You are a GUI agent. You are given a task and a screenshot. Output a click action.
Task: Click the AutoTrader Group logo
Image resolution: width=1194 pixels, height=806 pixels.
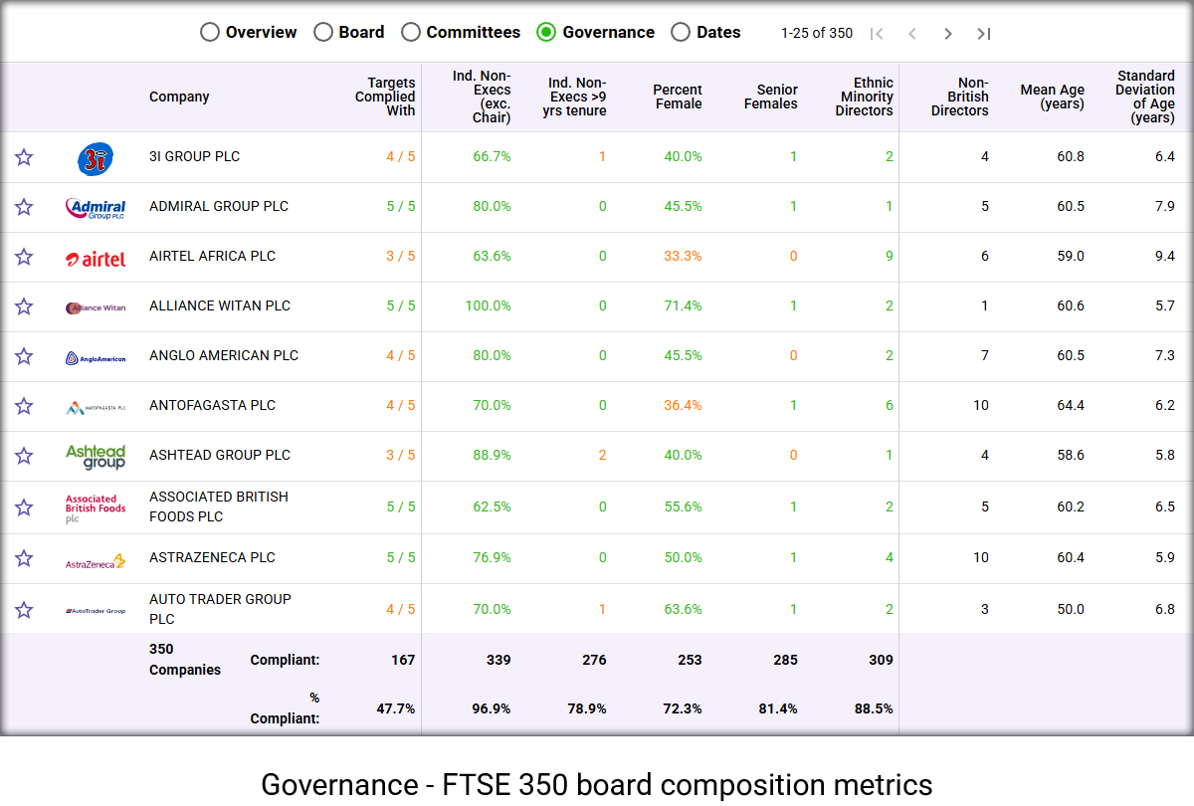point(96,611)
